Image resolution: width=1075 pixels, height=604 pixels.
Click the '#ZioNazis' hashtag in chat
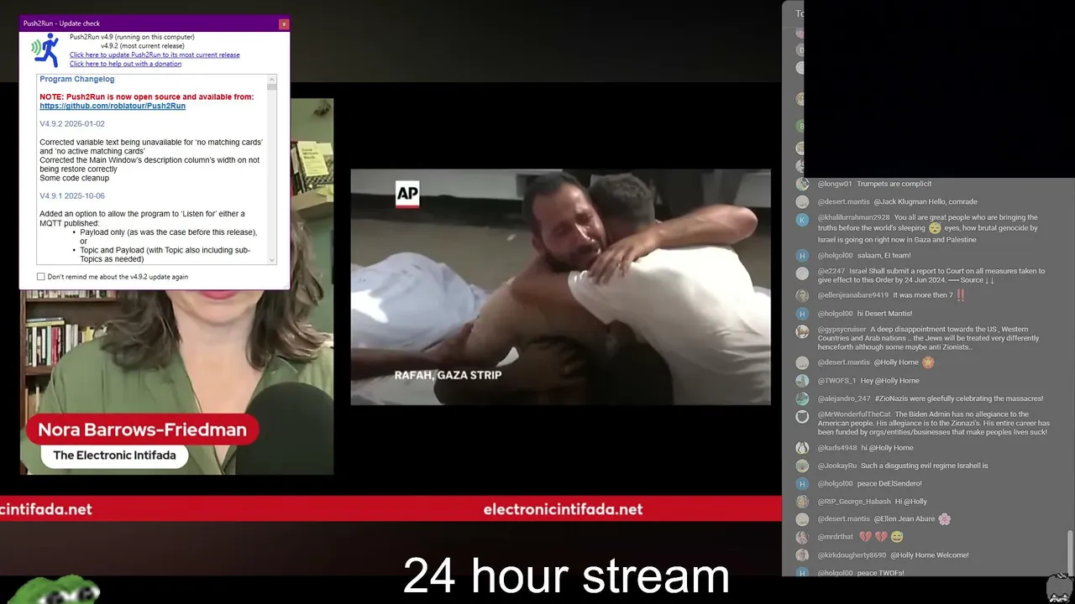[x=892, y=398]
